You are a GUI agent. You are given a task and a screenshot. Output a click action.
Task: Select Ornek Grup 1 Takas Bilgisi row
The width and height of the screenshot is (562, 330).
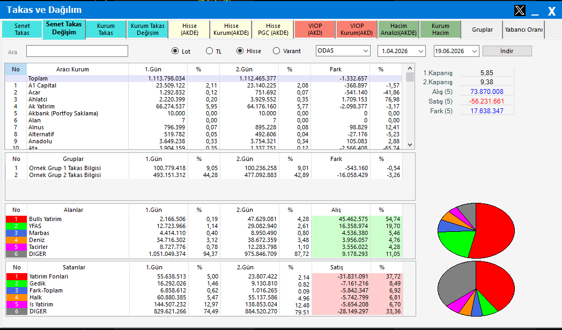tap(204, 168)
